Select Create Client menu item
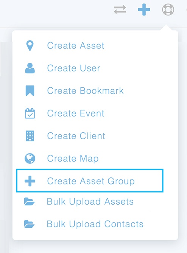This screenshot has width=187, height=253. tap(76, 136)
